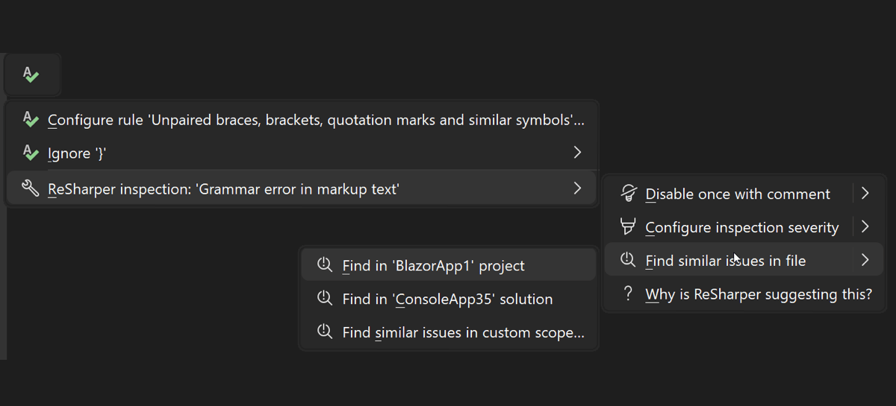Expand Configure inspection severity arrow
Image resolution: width=896 pixels, height=406 pixels.
coord(865,226)
